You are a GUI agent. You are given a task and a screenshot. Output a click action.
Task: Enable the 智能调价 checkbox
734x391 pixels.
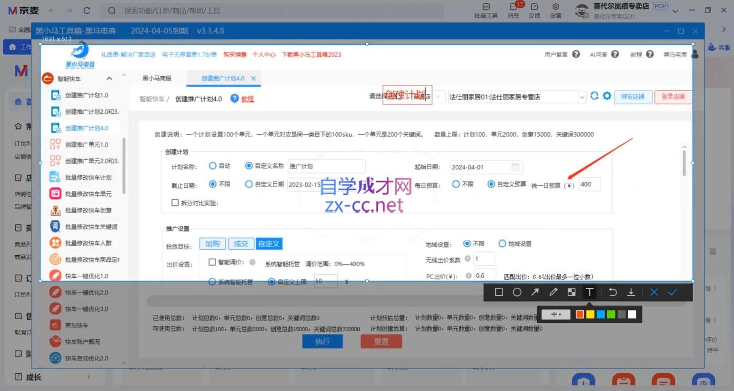(x=212, y=262)
